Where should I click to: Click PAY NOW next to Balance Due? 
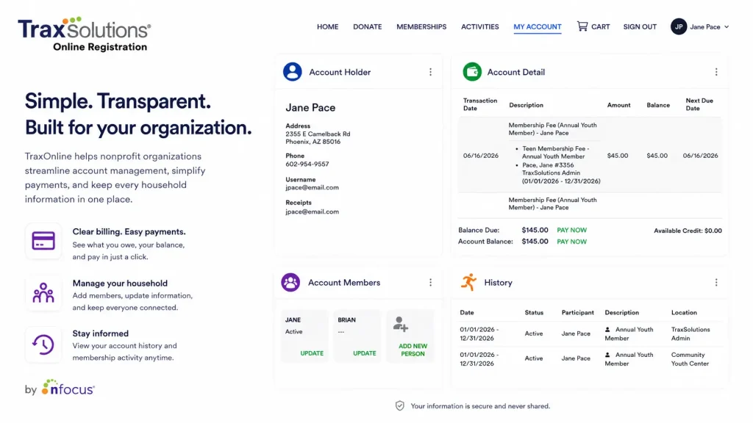[x=571, y=230]
